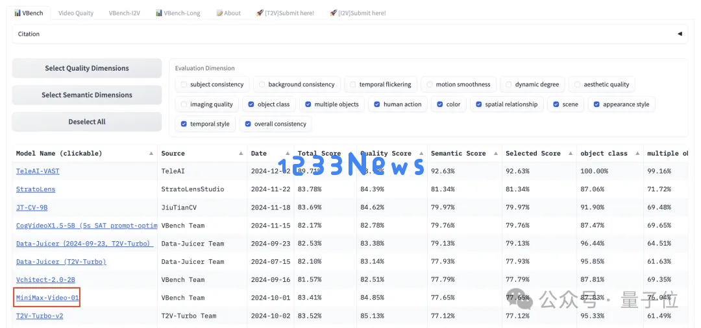
Task: Open the [I2V]Submit here! tab
Action: pos(358,13)
